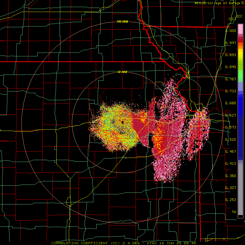245x245 pixels.
Task: Select the 100 NMI range ring label
Action: click(122, 22)
